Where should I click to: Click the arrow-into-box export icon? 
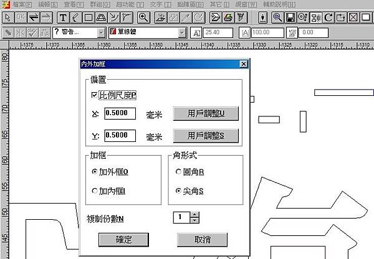click(x=216, y=17)
